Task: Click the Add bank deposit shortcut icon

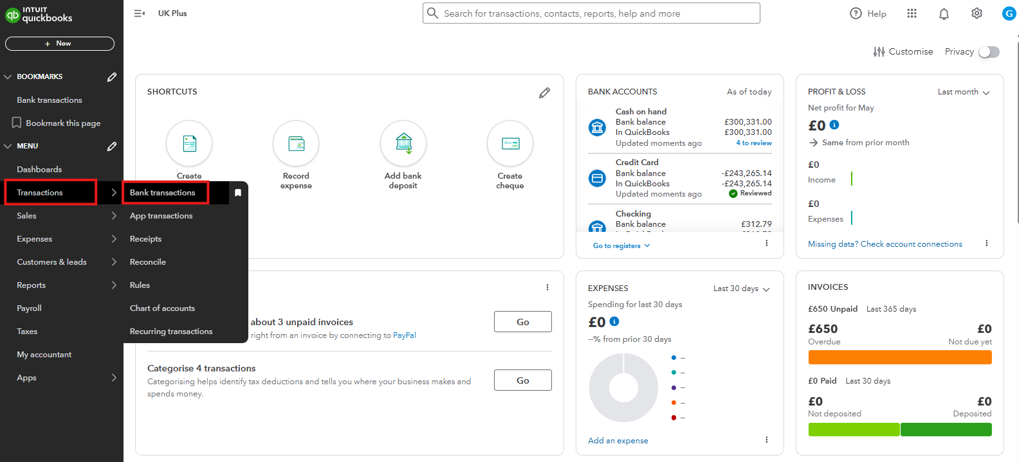Action: (403, 143)
